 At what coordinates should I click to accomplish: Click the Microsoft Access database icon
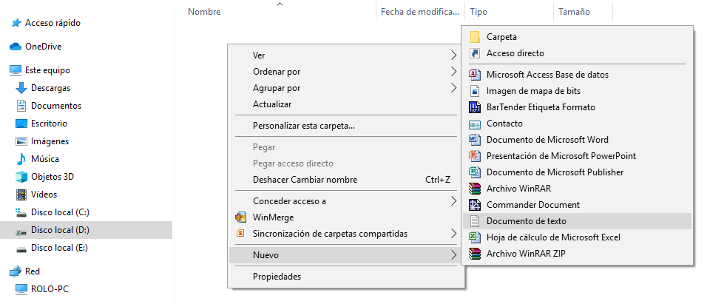click(475, 75)
